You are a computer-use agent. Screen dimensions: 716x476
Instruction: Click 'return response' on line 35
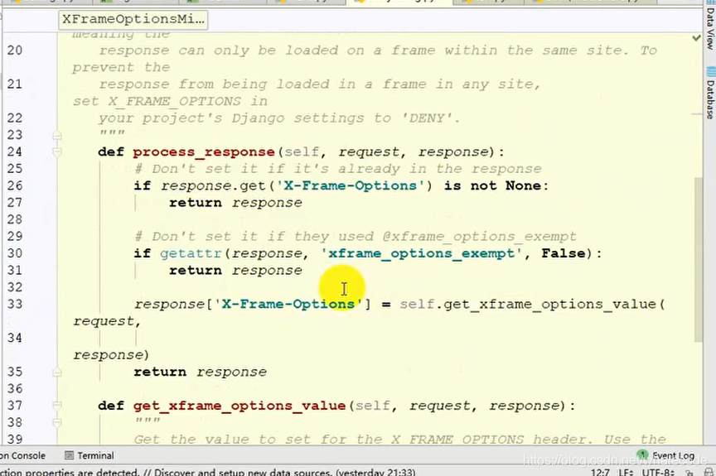click(x=200, y=372)
